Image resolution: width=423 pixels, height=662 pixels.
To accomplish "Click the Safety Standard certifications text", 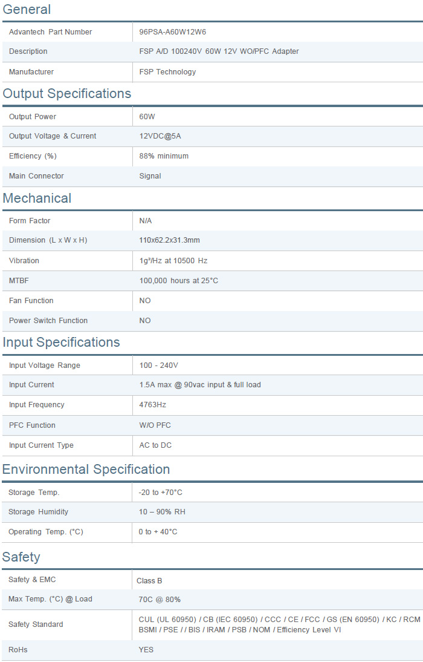I will tap(279, 624).
